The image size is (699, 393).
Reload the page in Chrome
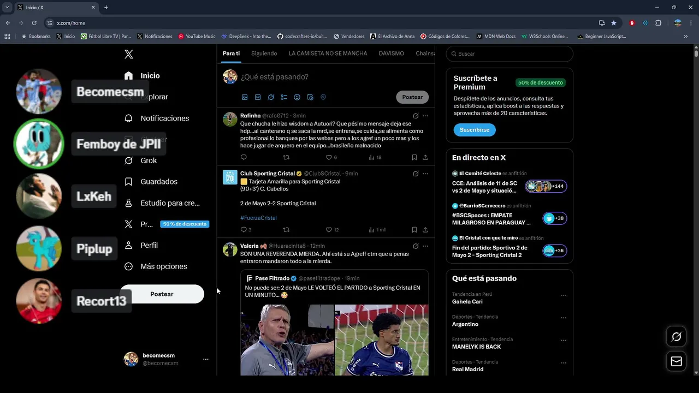(34, 23)
